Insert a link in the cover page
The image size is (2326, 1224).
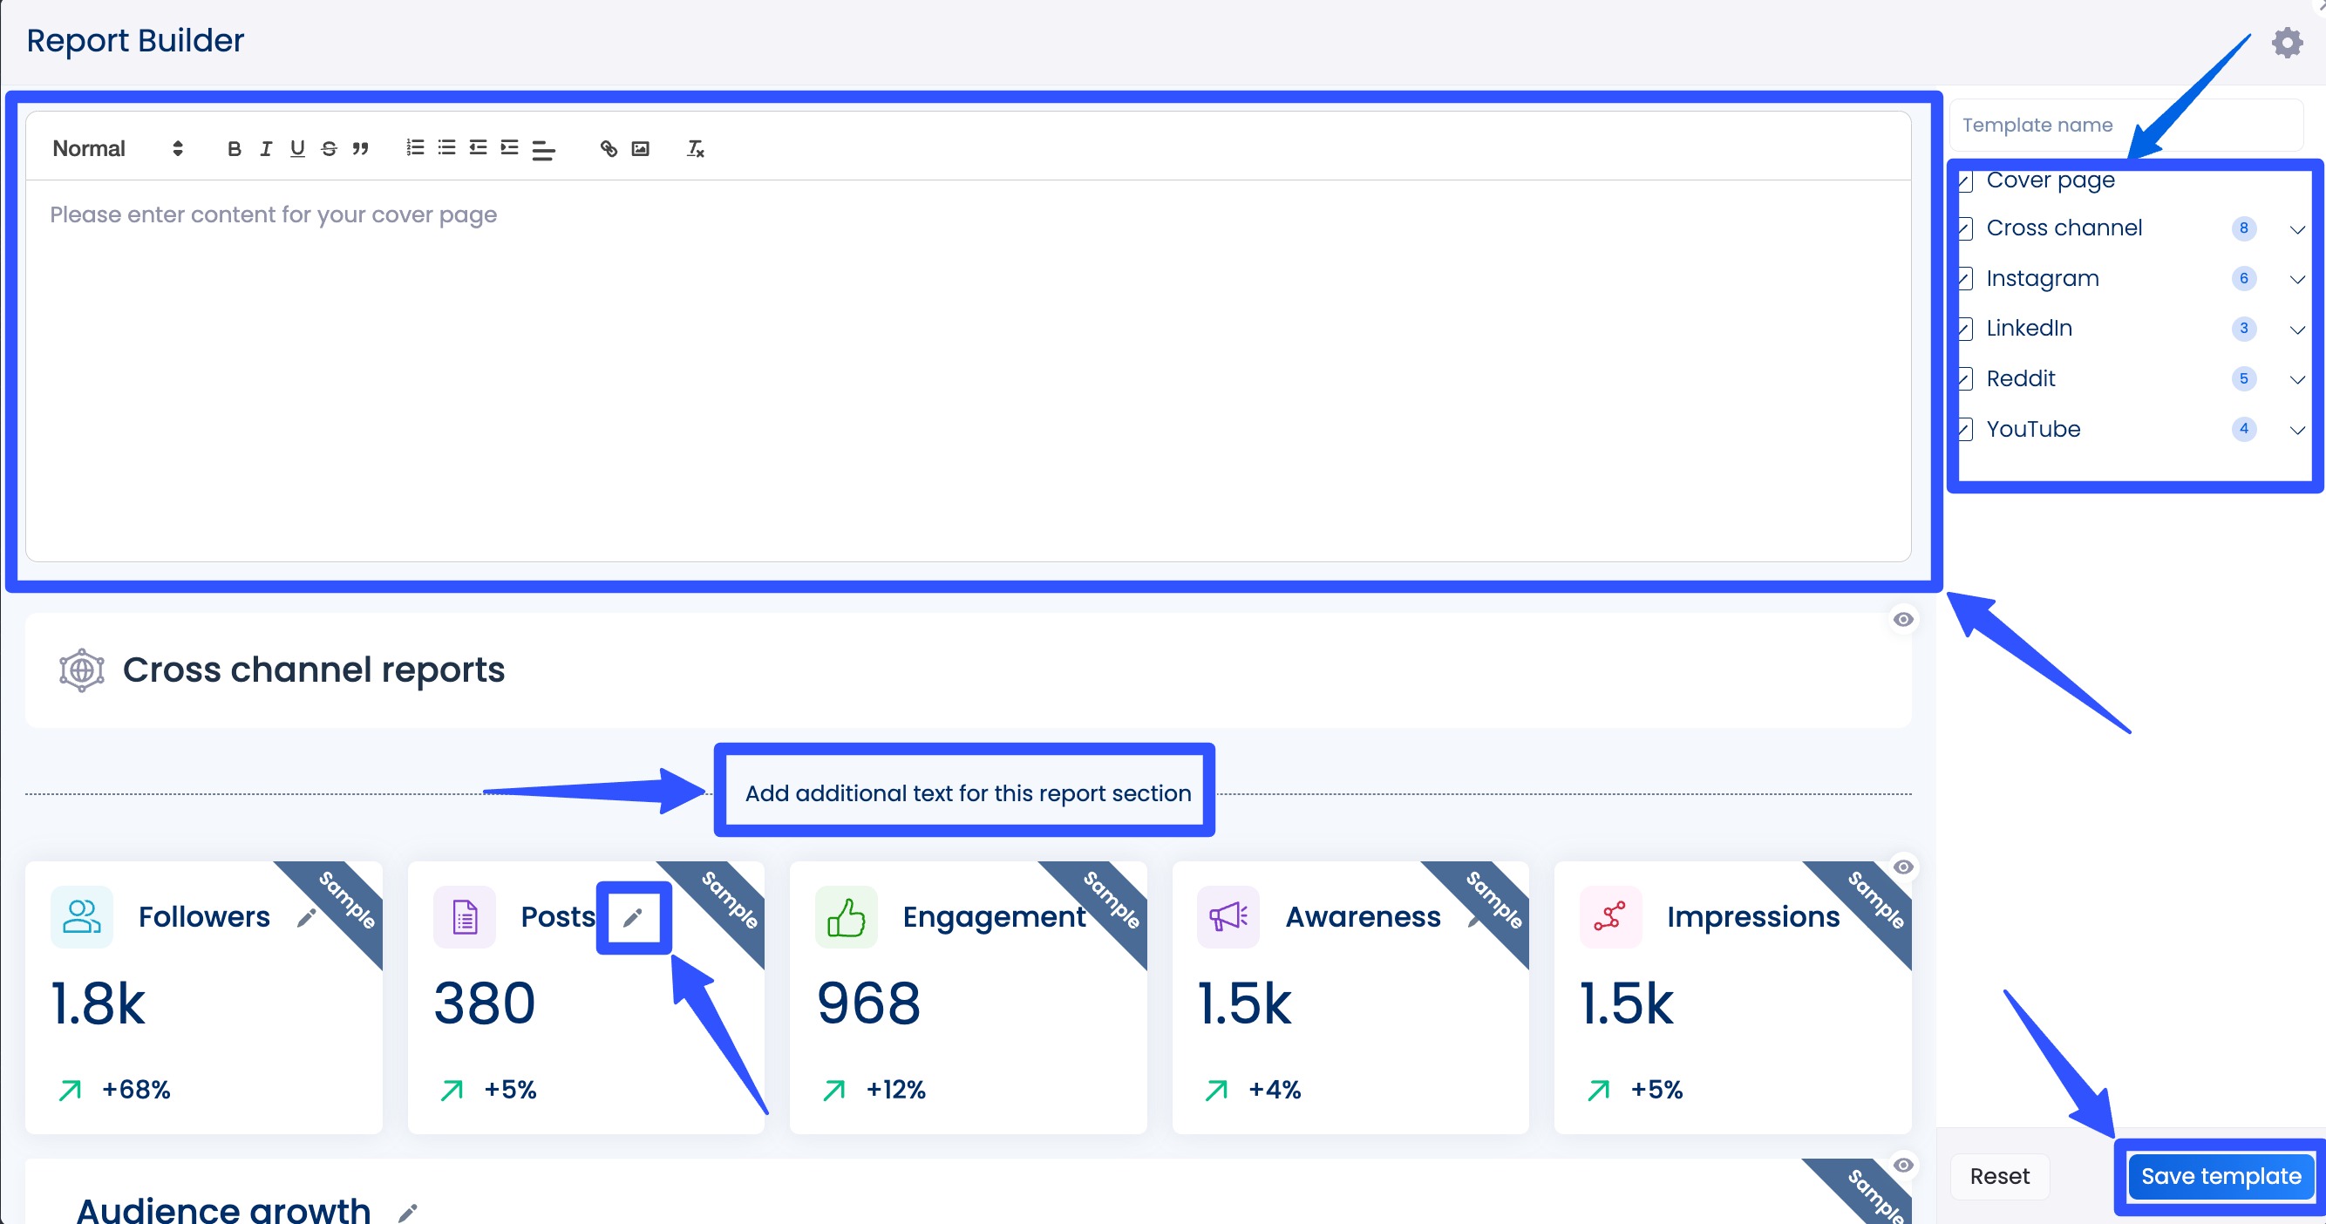pyautogui.click(x=609, y=149)
